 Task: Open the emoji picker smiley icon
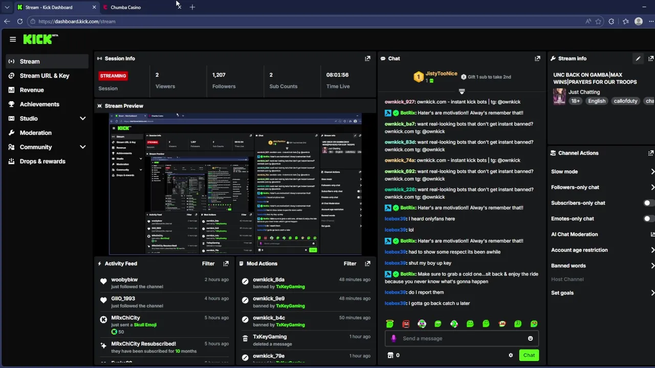[x=530, y=338]
